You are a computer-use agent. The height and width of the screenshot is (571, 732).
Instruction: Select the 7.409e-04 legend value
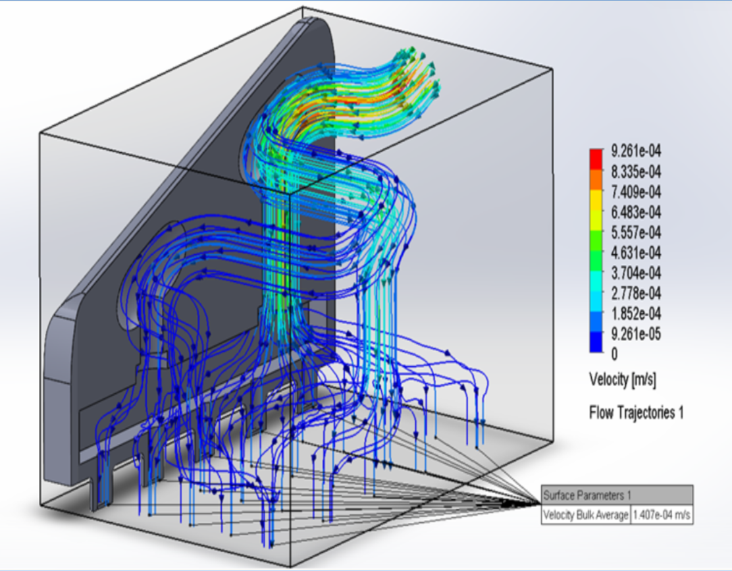pos(636,192)
